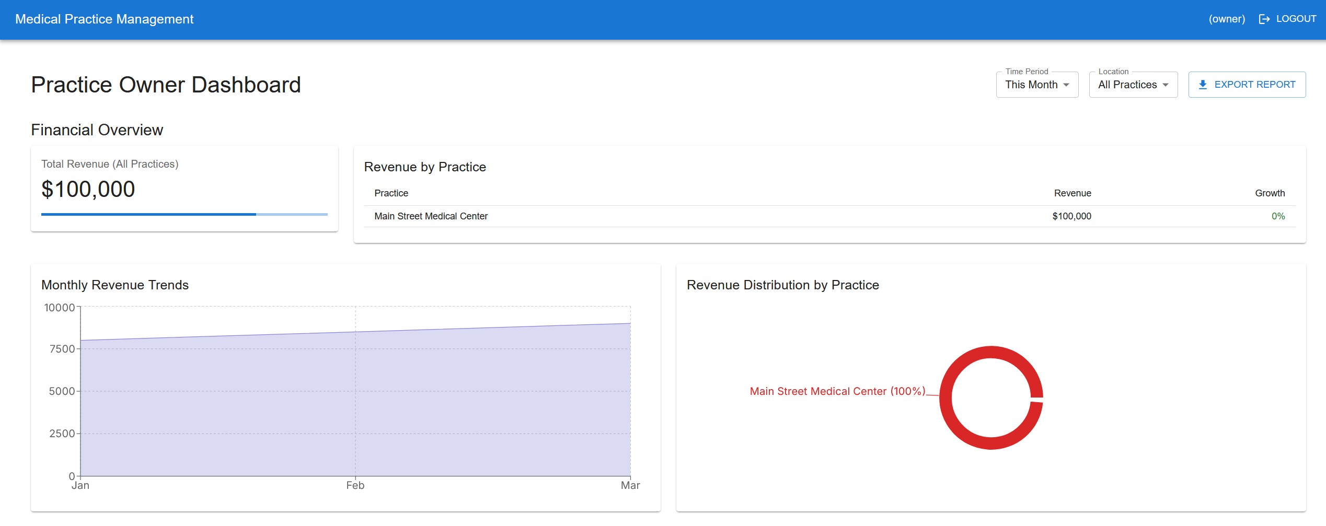Click the This Month dropdown arrow

click(1066, 85)
